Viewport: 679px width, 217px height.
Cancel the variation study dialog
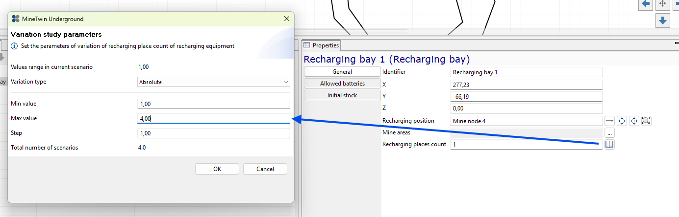click(x=265, y=169)
